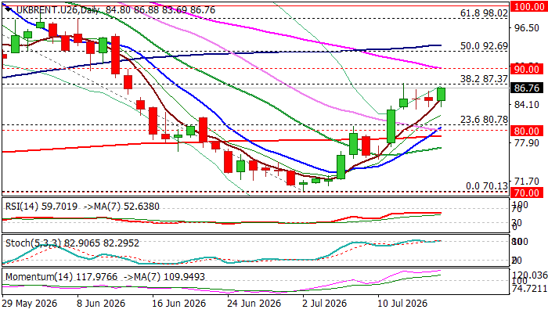
Task: Click the 29 May 2026 date marker
Action: 30,304
